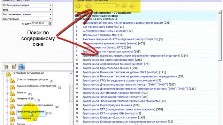The height and width of the screenshot is (125, 223).
Task: Open 'Группа риска Житомирская таможня (импорт)' link
Action: tap(112, 93)
